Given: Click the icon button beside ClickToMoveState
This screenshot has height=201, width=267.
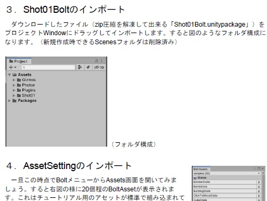Looking at the screenshot, I should tap(259, 196).
